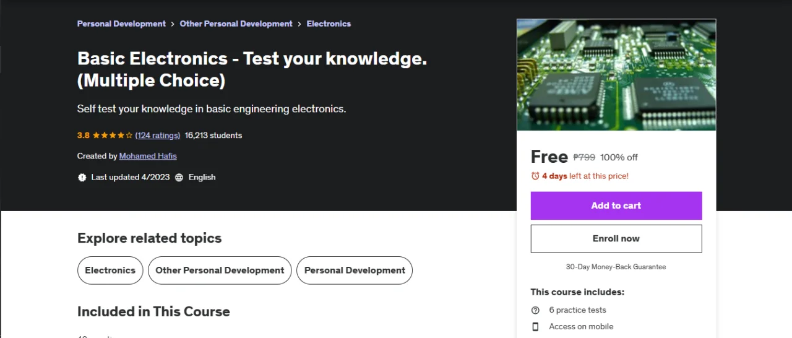Image resolution: width=792 pixels, height=338 pixels.
Task: Select the Other Personal Development topic pill
Action: [220, 271]
